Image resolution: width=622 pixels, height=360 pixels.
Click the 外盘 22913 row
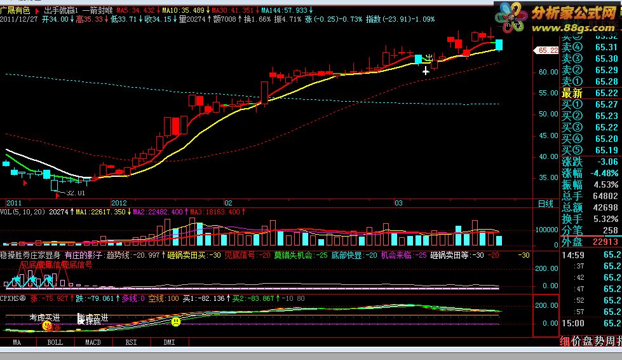tap(590, 242)
